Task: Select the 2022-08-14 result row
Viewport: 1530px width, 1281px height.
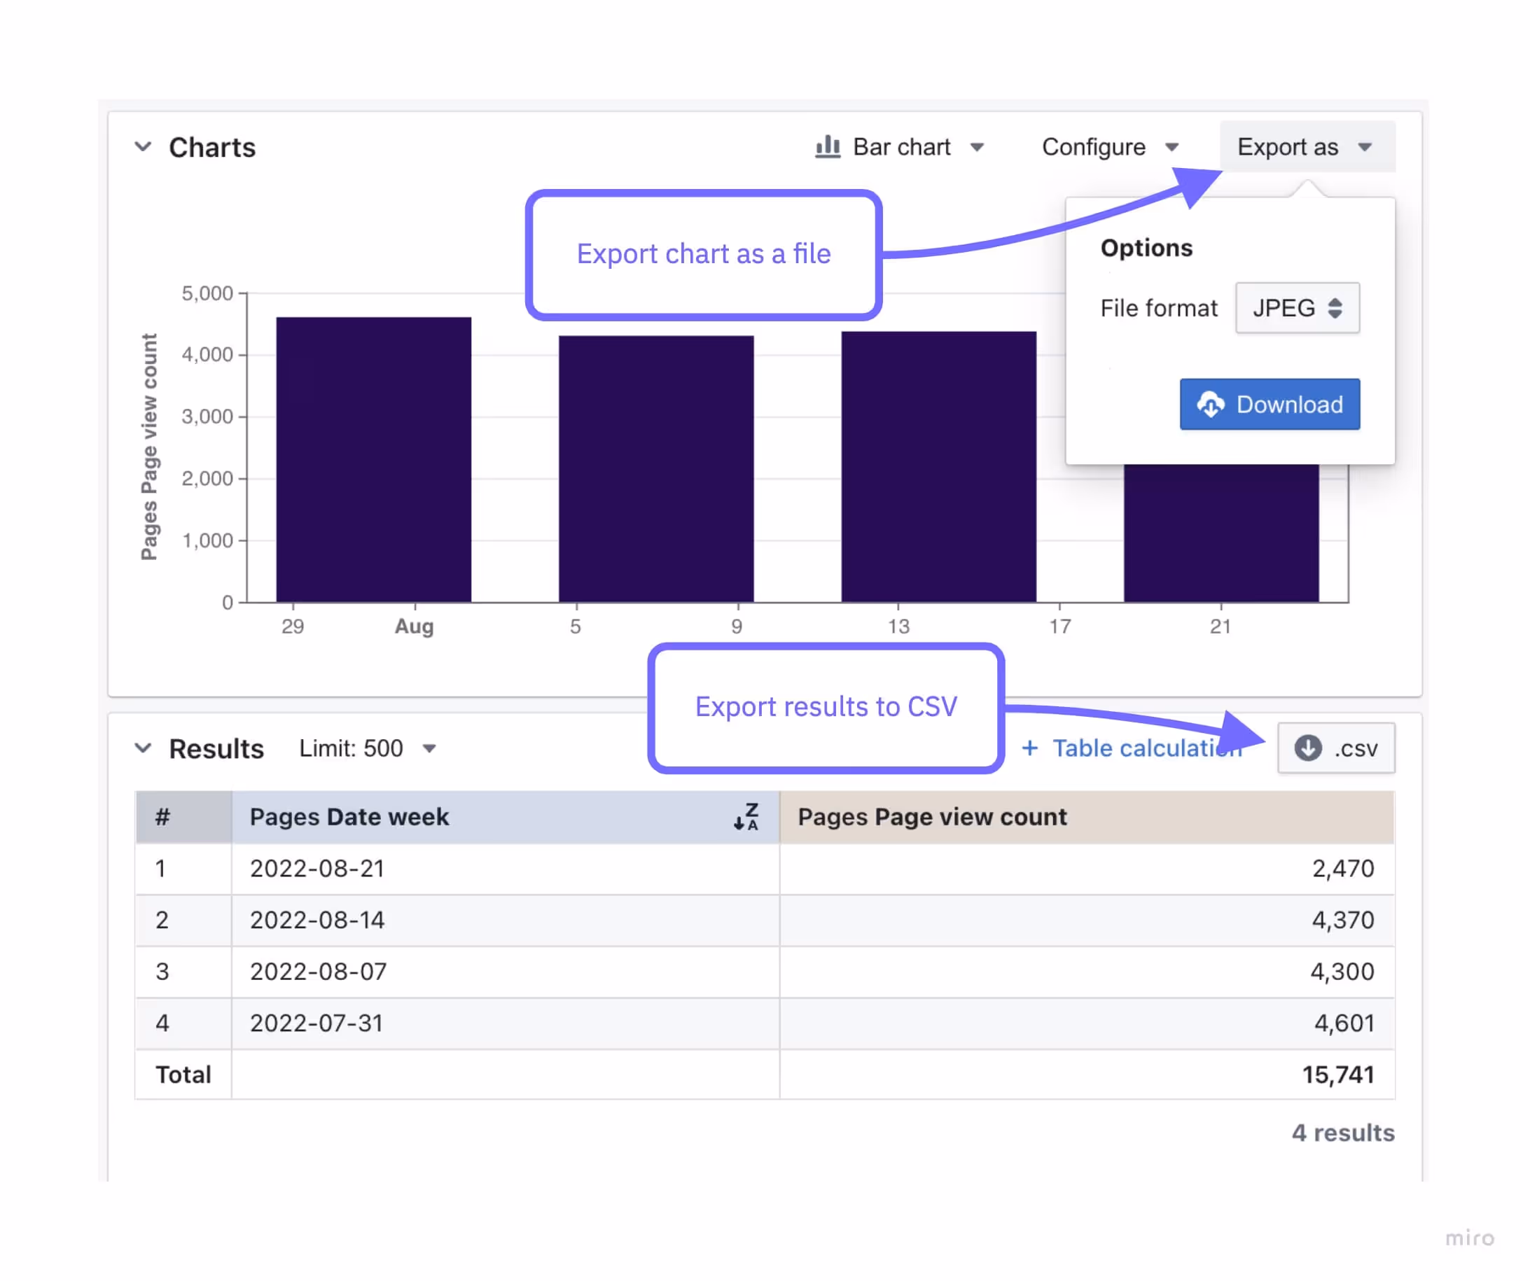Action: pos(317,920)
